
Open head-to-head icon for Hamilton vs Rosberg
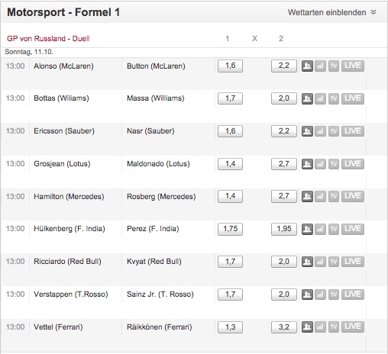(x=307, y=196)
